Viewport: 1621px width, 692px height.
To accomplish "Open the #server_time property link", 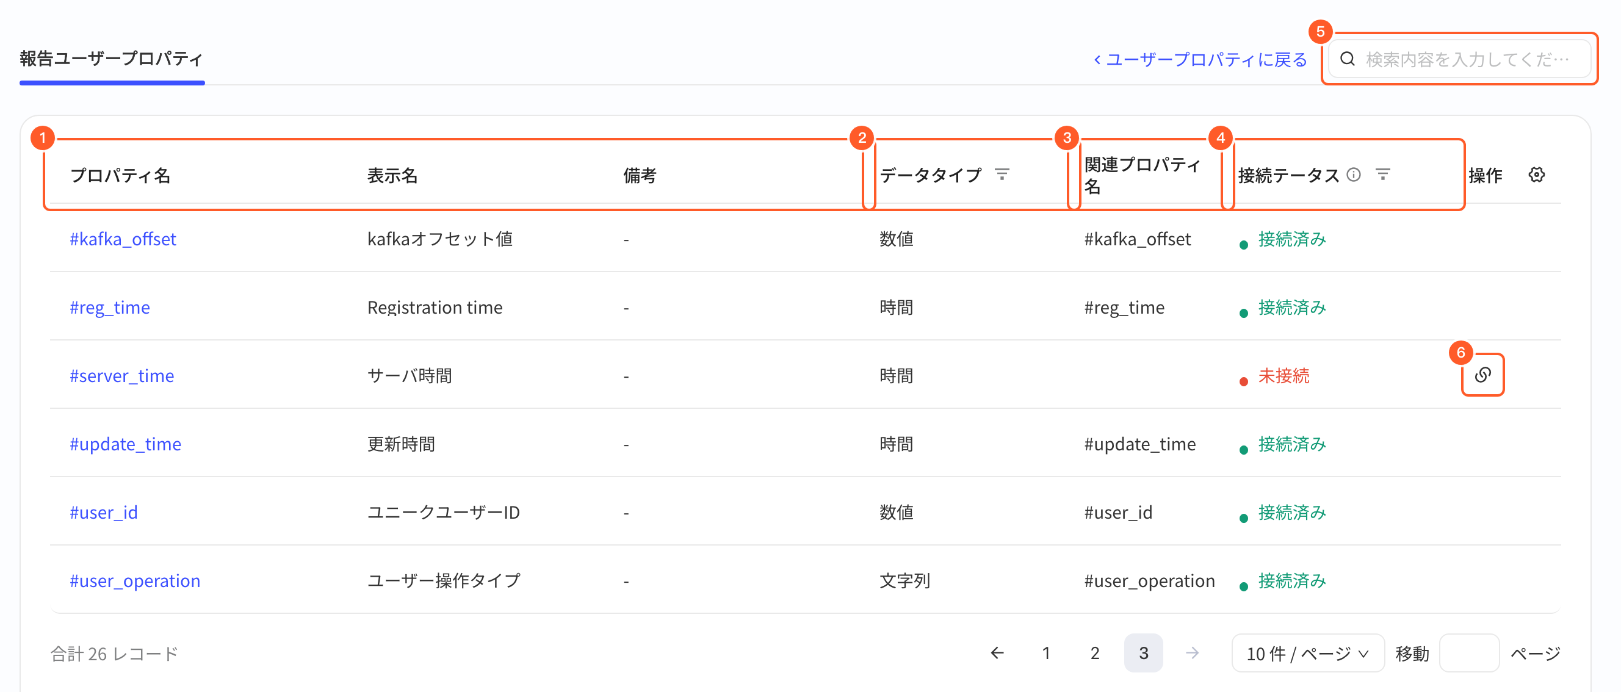I will click(121, 375).
